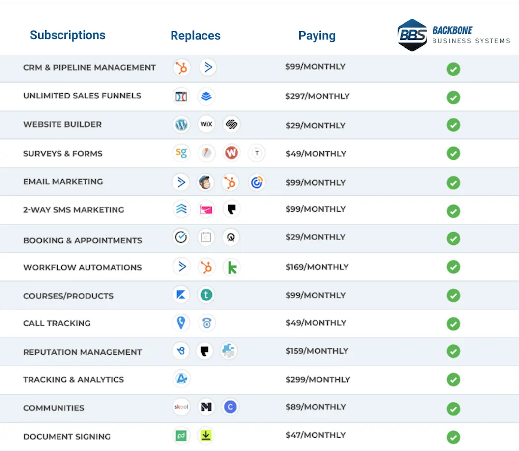This screenshot has height=451, width=519.
Task: Click the $47/MONTHLY price
Action: point(316,435)
